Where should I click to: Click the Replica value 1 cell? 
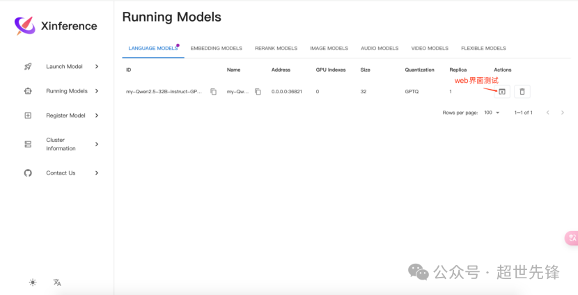click(451, 92)
